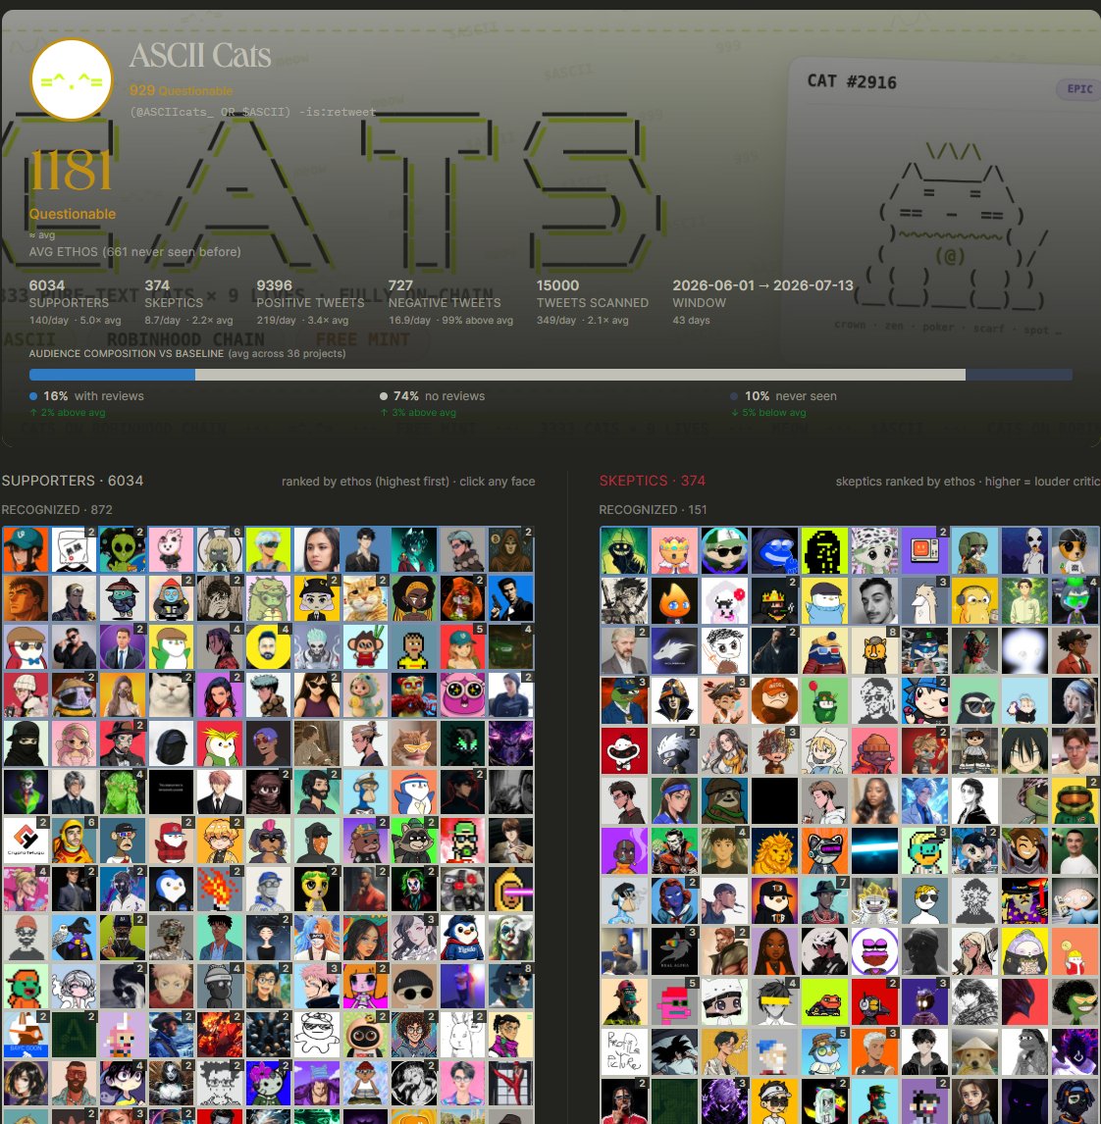Screen dimensions: 1101x1124
Task: Open the bored ape sailor-hat supporter avatar
Action: pos(365,792)
